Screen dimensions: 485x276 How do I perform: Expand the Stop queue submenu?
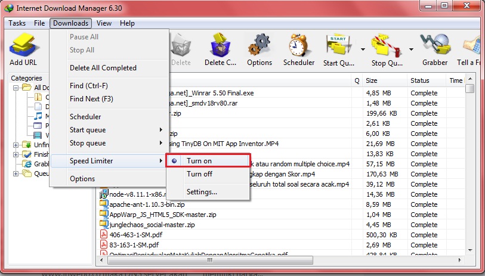click(161, 143)
